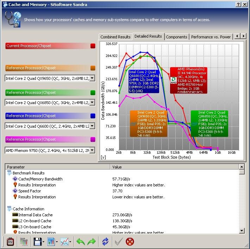Click the bar chart report icon

51,242
